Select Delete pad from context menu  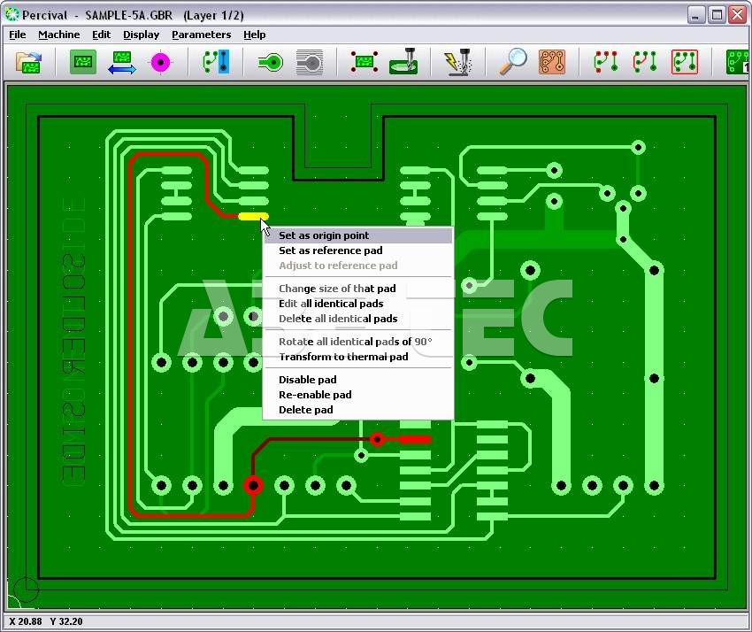pyautogui.click(x=358, y=410)
